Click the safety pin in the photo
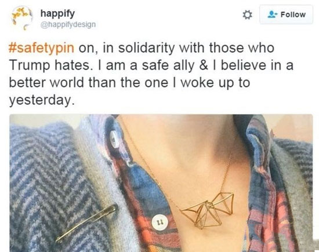This screenshot has width=319, height=252. click(x=87, y=223)
